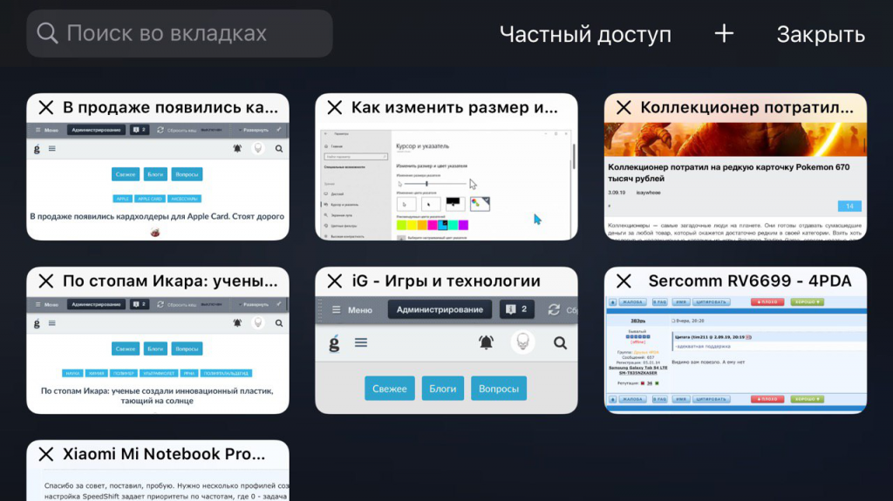Tap the search icon in iG preview
The image size is (893, 501).
(561, 342)
